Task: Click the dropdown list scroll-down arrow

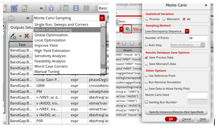Action: [103, 71]
